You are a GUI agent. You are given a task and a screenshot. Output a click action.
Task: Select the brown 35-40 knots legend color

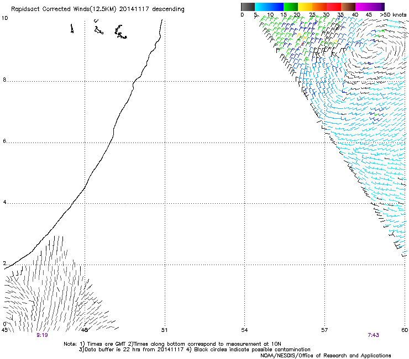[348, 7]
